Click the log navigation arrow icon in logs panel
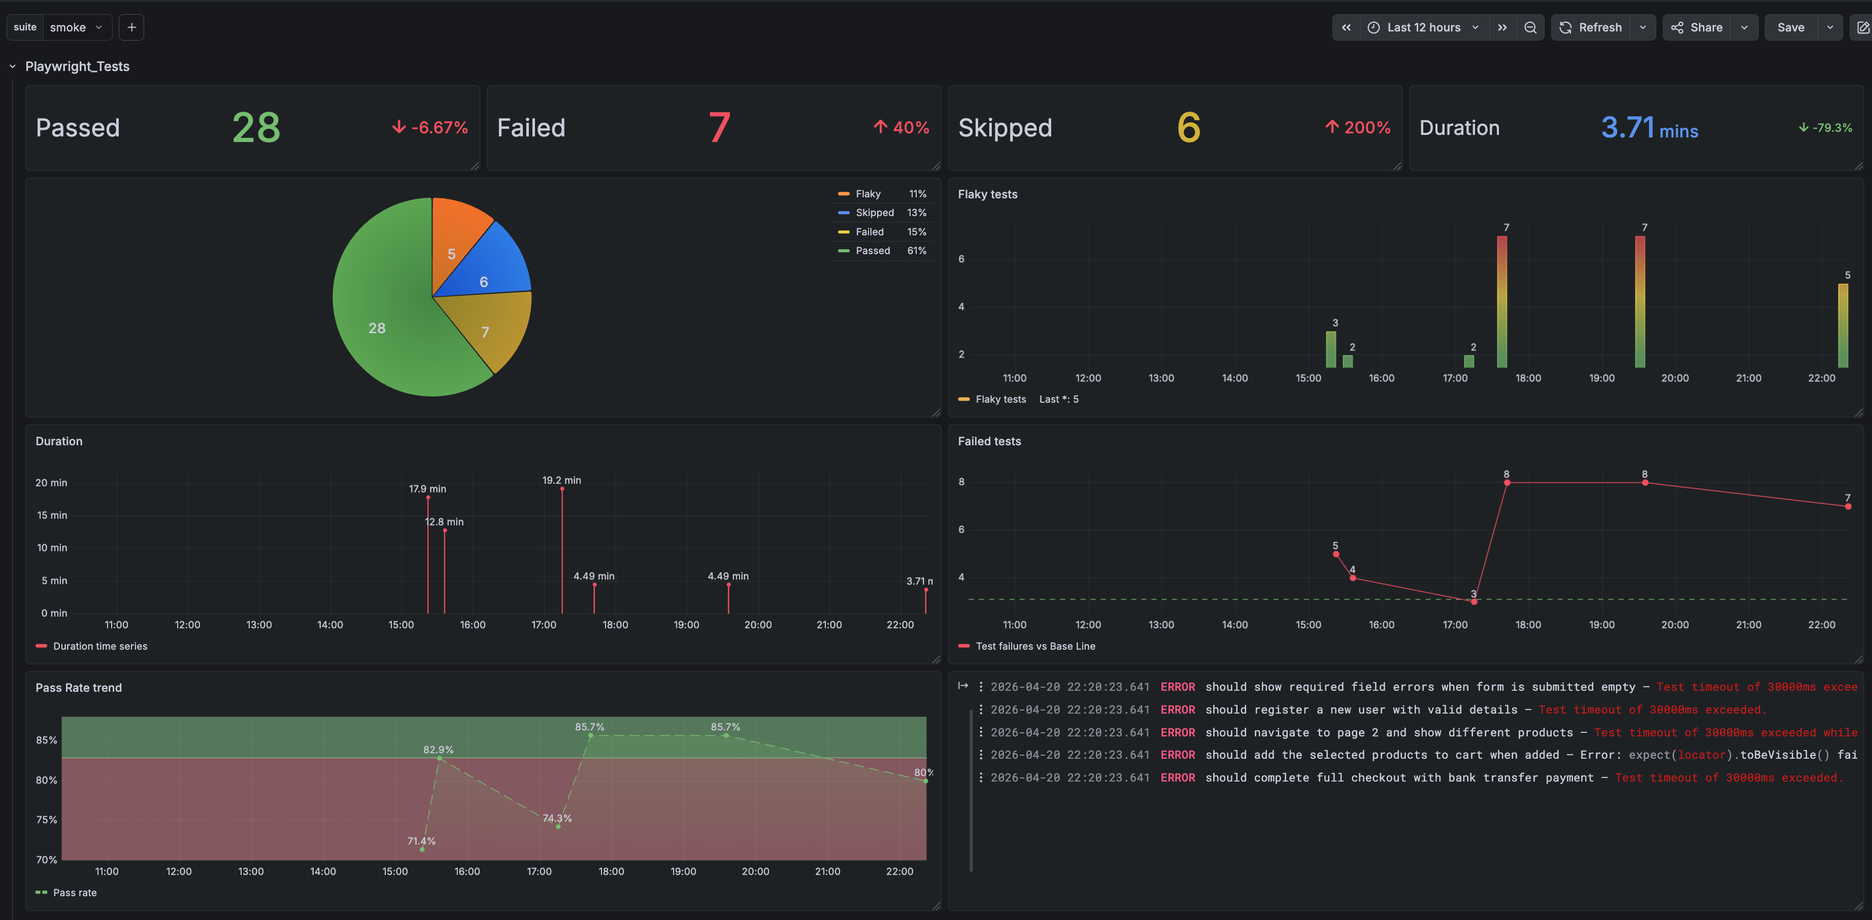Viewport: 1872px width, 920px height. click(964, 686)
